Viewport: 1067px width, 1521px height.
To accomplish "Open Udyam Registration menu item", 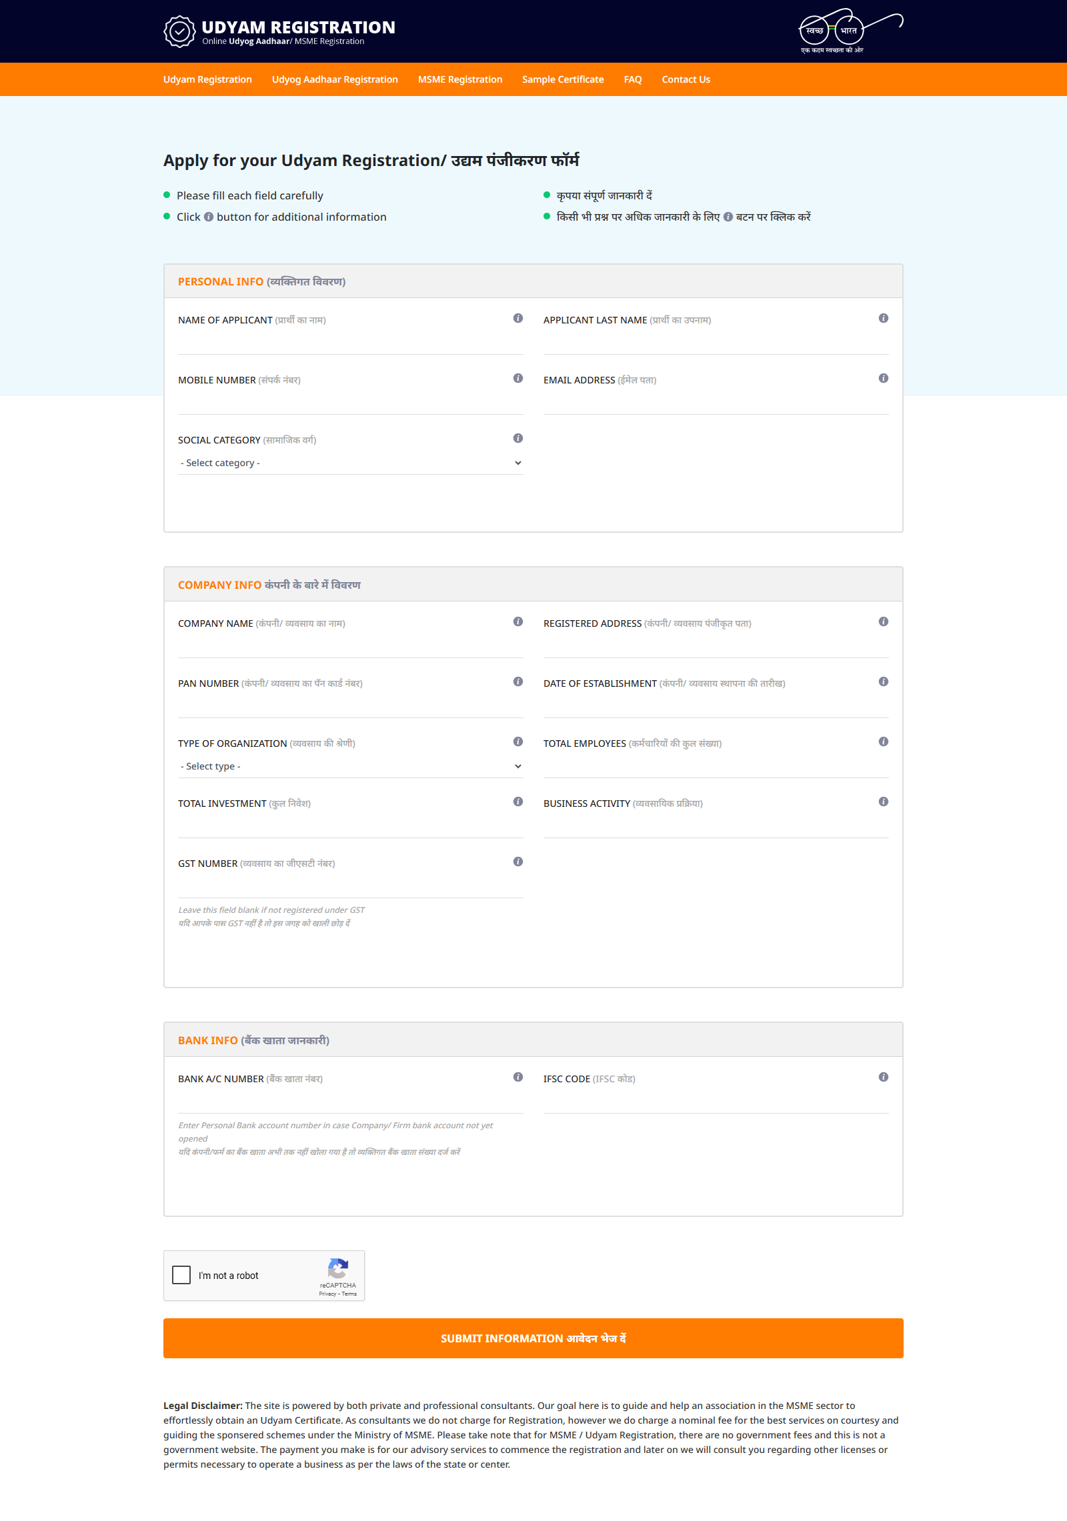I will (x=207, y=79).
